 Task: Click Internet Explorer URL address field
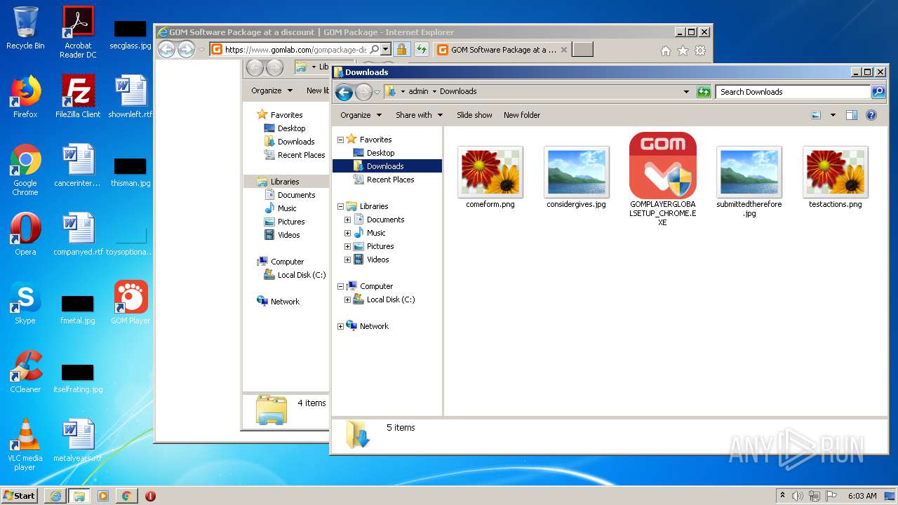click(x=295, y=50)
